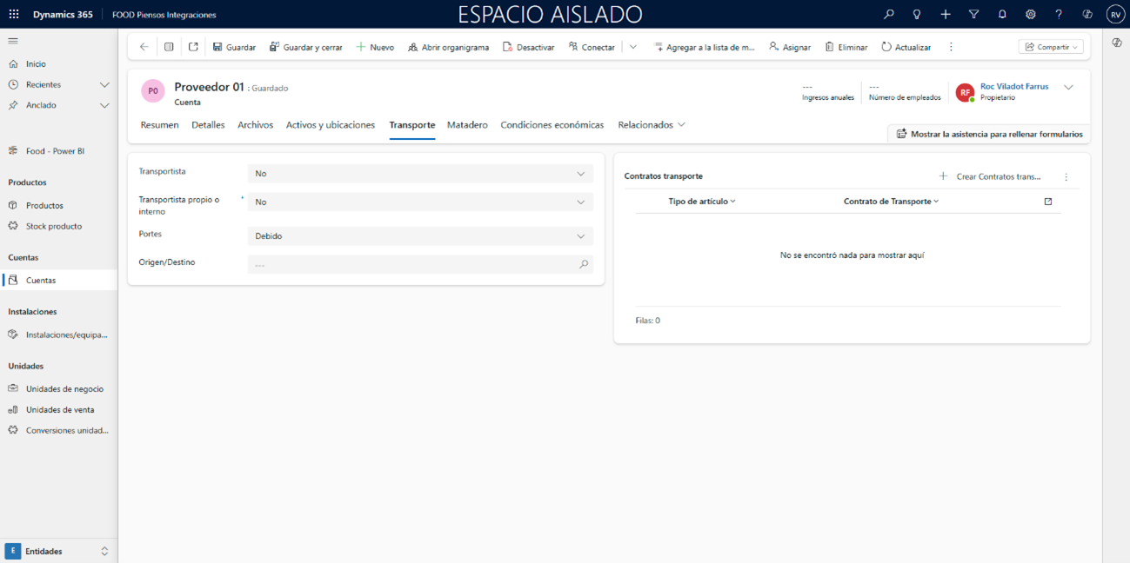Screen dimensions: 1130x563
Task: Click the advanced filter funnel icon
Action: tap(973, 15)
